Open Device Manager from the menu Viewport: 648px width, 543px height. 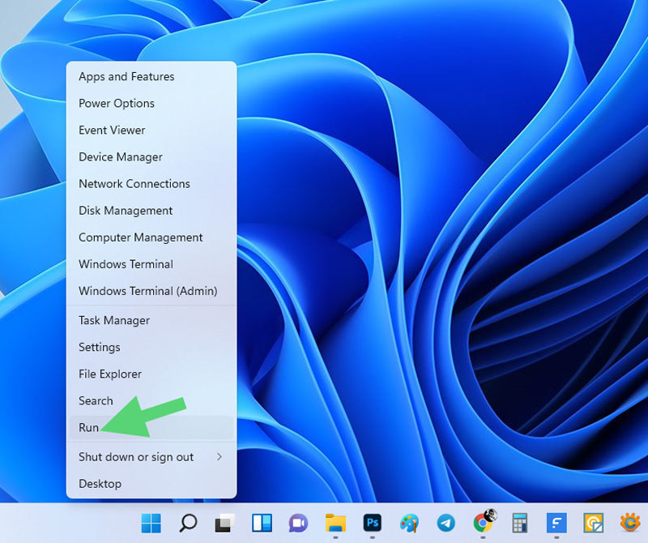coord(121,157)
